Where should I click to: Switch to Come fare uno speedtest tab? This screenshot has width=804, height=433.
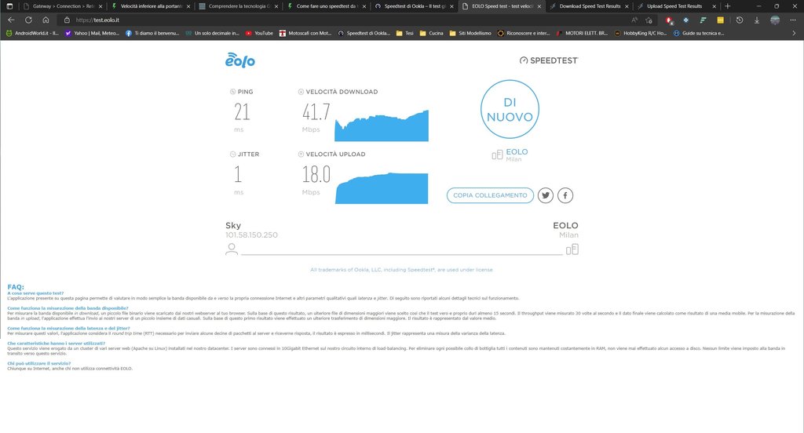pos(327,6)
